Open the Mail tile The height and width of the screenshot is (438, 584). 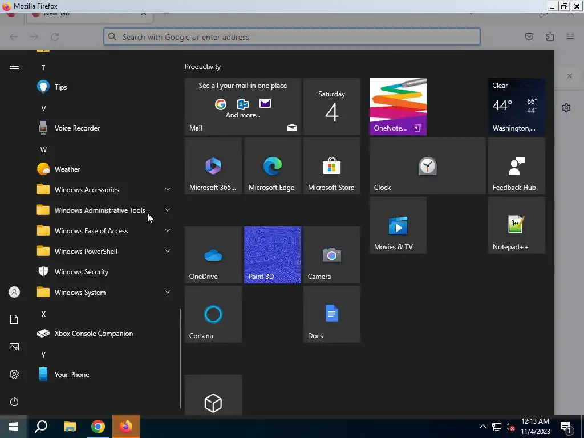243,107
